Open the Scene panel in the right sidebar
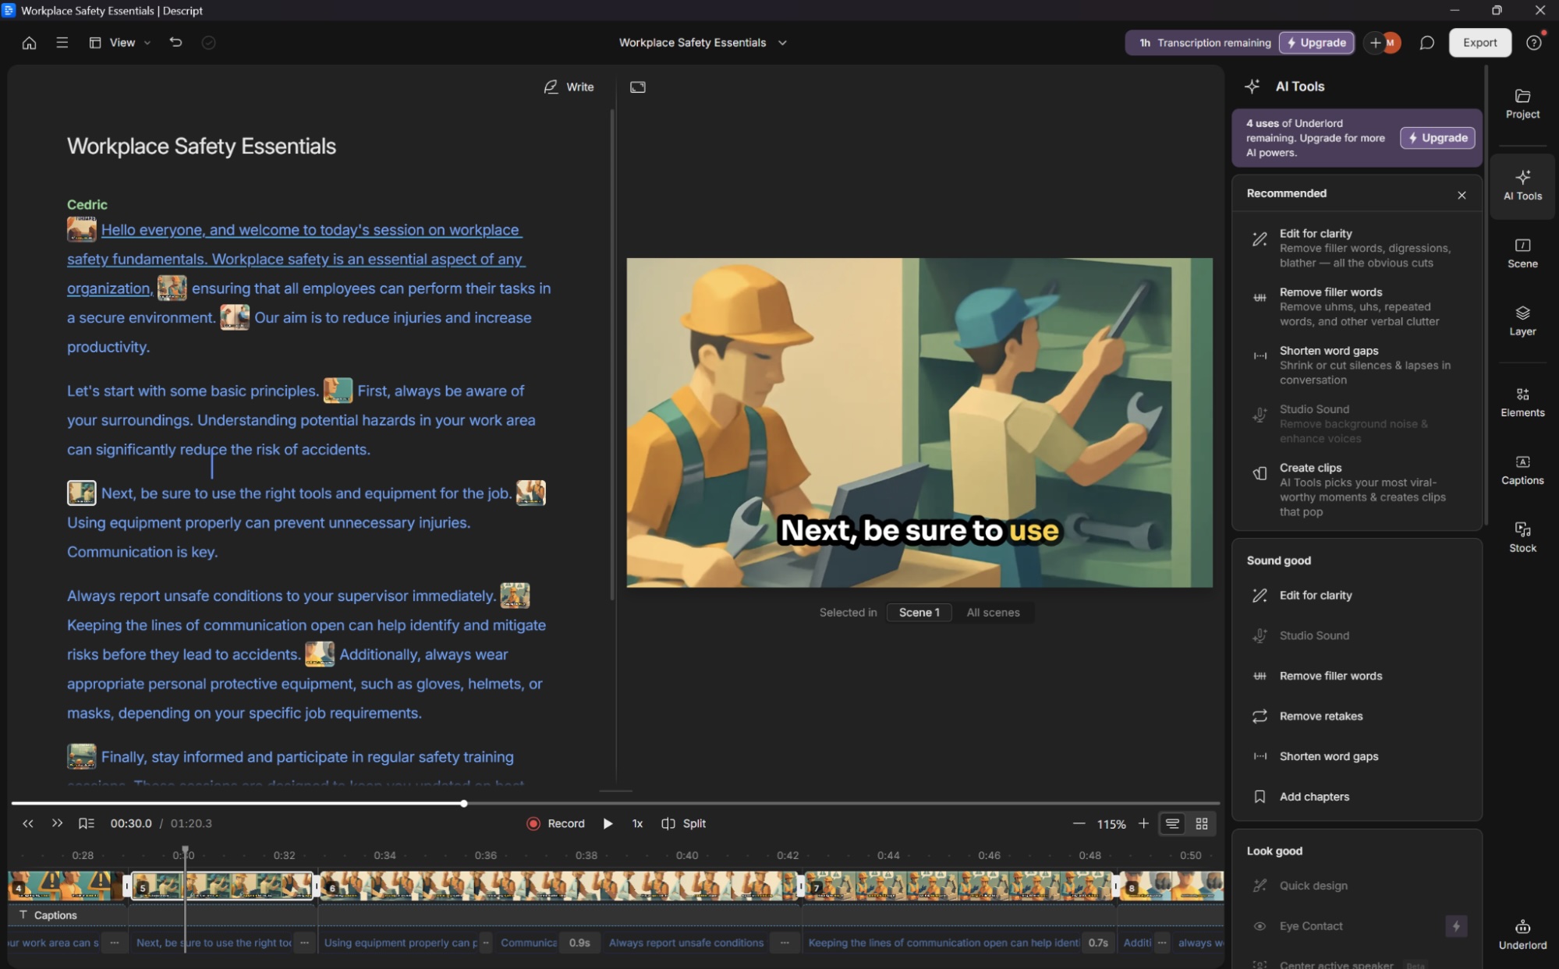 (x=1522, y=253)
